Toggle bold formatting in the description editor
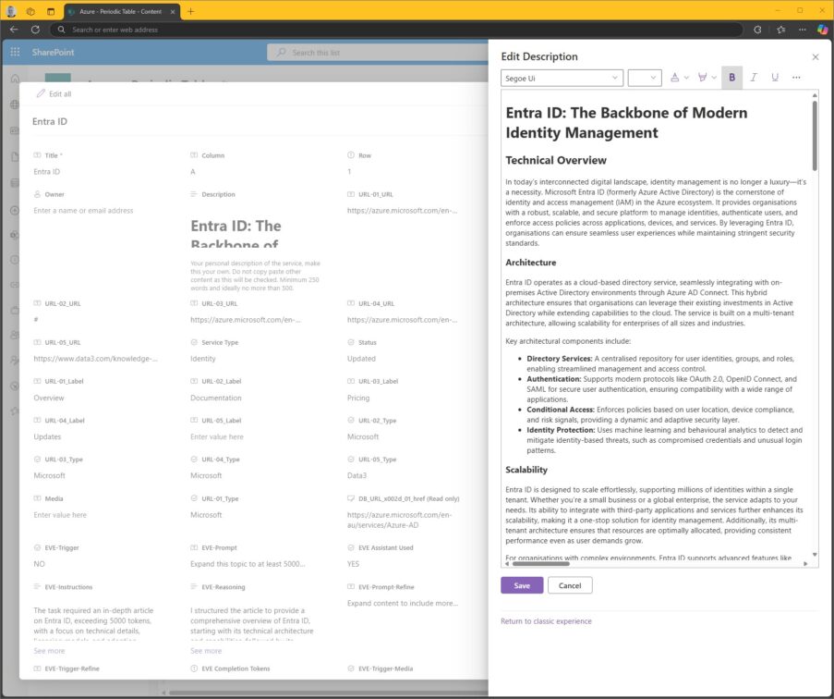 coord(731,78)
